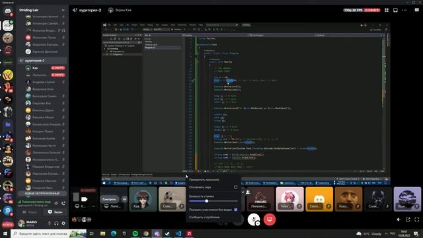Show chat icon at top right

click(x=417, y=10)
